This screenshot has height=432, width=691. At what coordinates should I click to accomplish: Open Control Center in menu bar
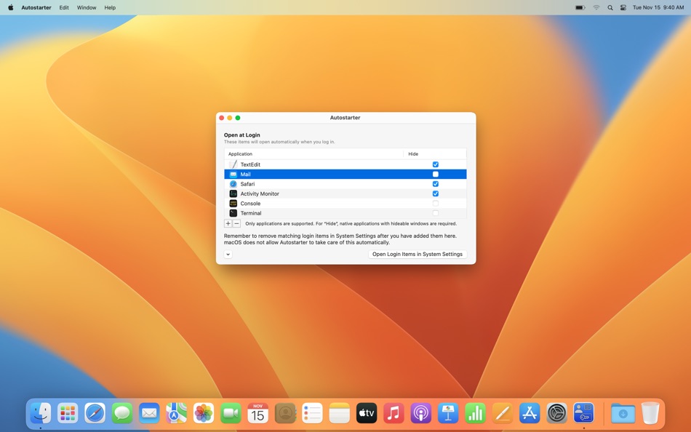(623, 7)
